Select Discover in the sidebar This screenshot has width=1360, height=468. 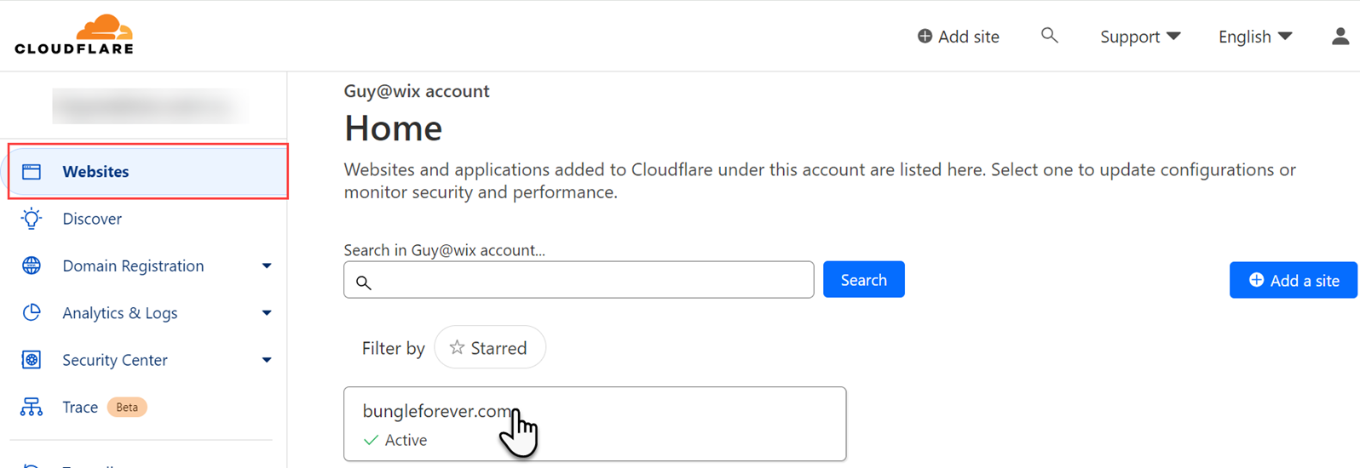pyautogui.click(x=92, y=219)
